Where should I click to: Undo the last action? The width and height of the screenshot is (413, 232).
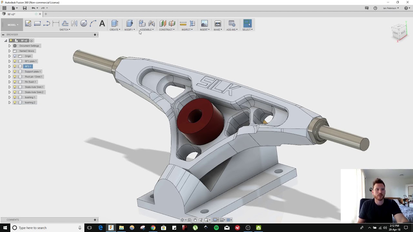click(33, 8)
